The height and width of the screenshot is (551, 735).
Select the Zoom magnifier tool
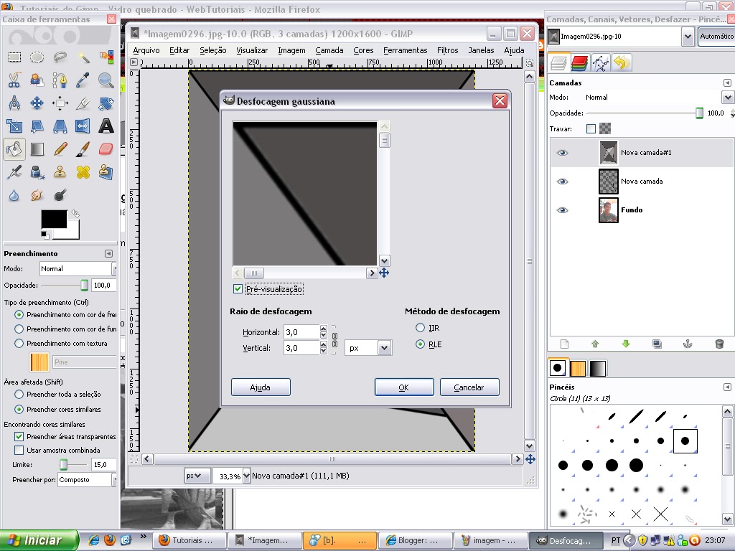106,80
